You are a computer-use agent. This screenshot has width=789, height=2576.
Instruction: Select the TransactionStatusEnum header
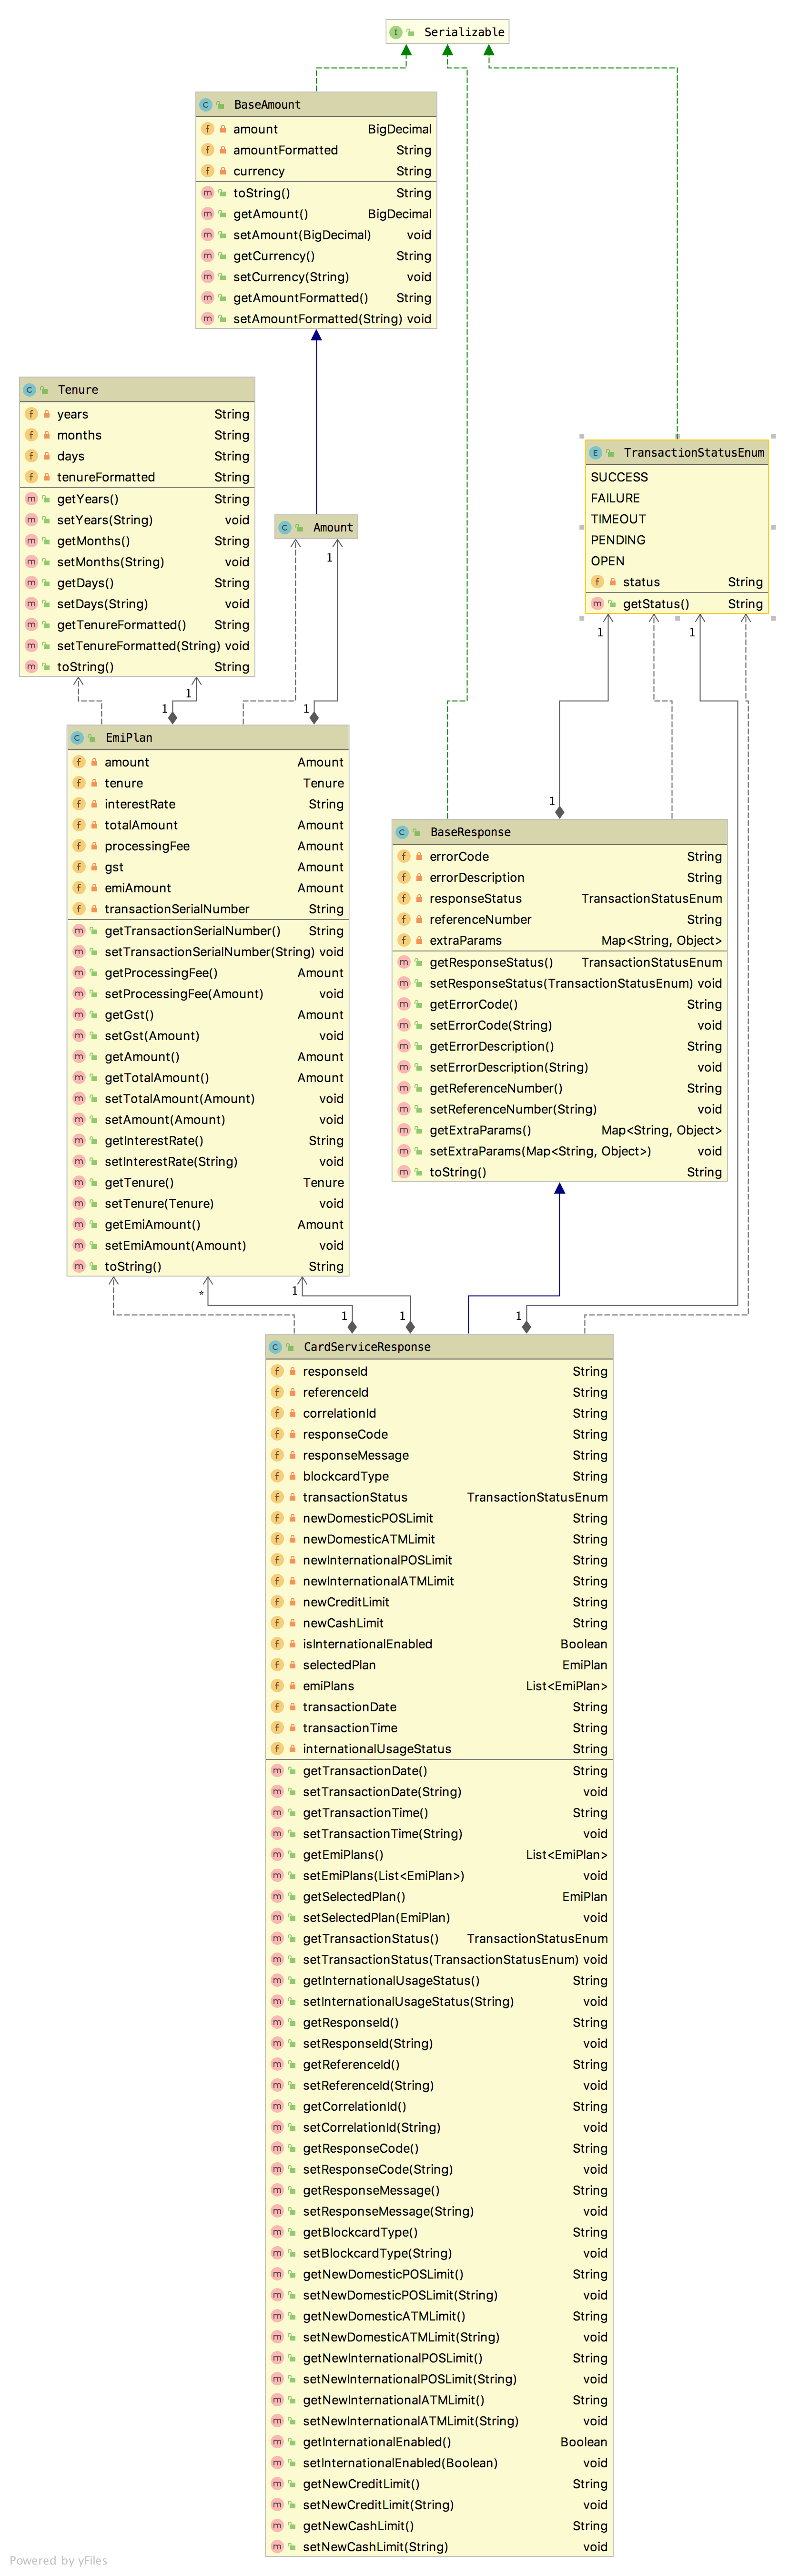pos(677,452)
